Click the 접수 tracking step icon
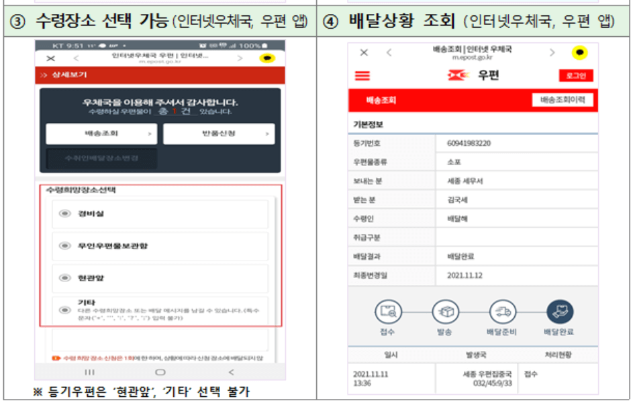Image resolution: width=635 pixels, height=405 pixels. pyautogui.click(x=389, y=312)
